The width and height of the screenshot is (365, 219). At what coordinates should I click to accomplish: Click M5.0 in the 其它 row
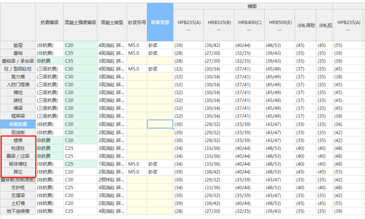(137, 172)
